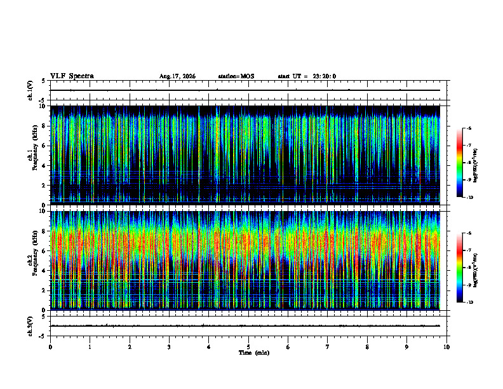The width and height of the screenshot is (503, 389).
Task: Click the 4 kHz tick on ch.2 axis
Action: (x=44, y=271)
